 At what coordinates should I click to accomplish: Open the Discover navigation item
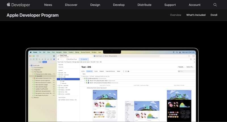pyautogui.click(x=71, y=5)
